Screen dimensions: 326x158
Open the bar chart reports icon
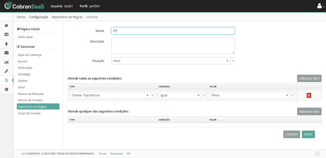[x=7, y=62]
